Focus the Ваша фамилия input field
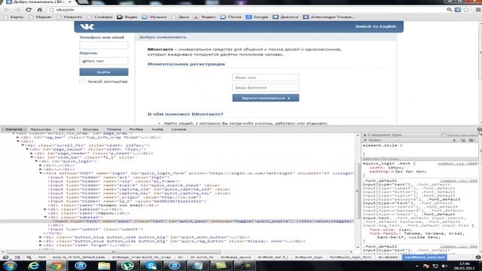This screenshot has width=482, height=271. [266, 88]
